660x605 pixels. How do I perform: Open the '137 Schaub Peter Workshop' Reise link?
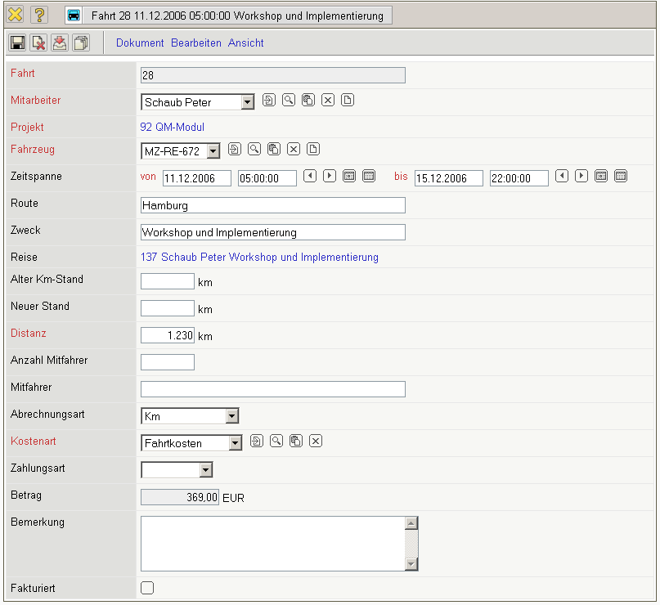point(259,258)
